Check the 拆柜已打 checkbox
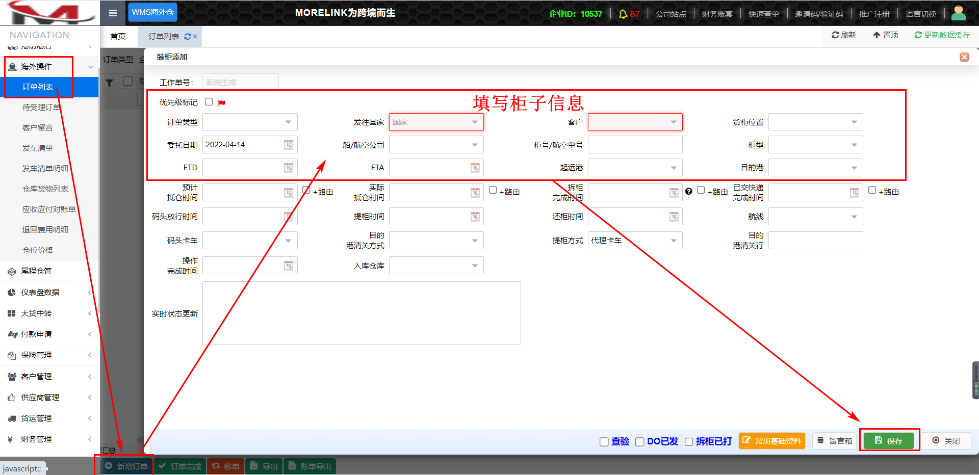Screen dimensions: 979x475 click(689, 442)
